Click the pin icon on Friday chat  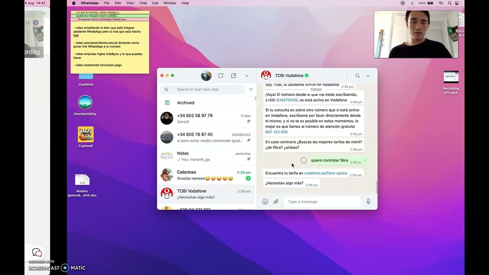click(x=248, y=121)
